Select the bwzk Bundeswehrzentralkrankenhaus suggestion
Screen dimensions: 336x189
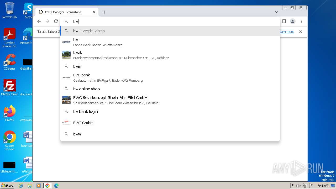coord(170,55)
